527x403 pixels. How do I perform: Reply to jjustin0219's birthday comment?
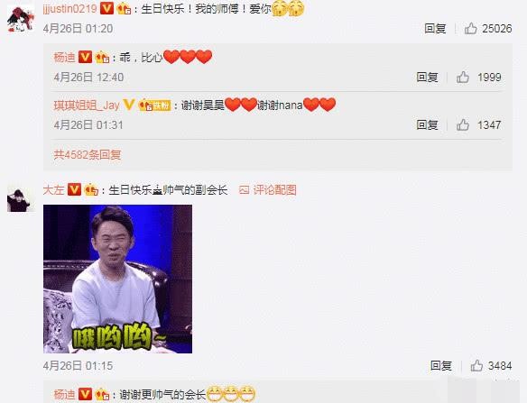click(x=435, y=29)
